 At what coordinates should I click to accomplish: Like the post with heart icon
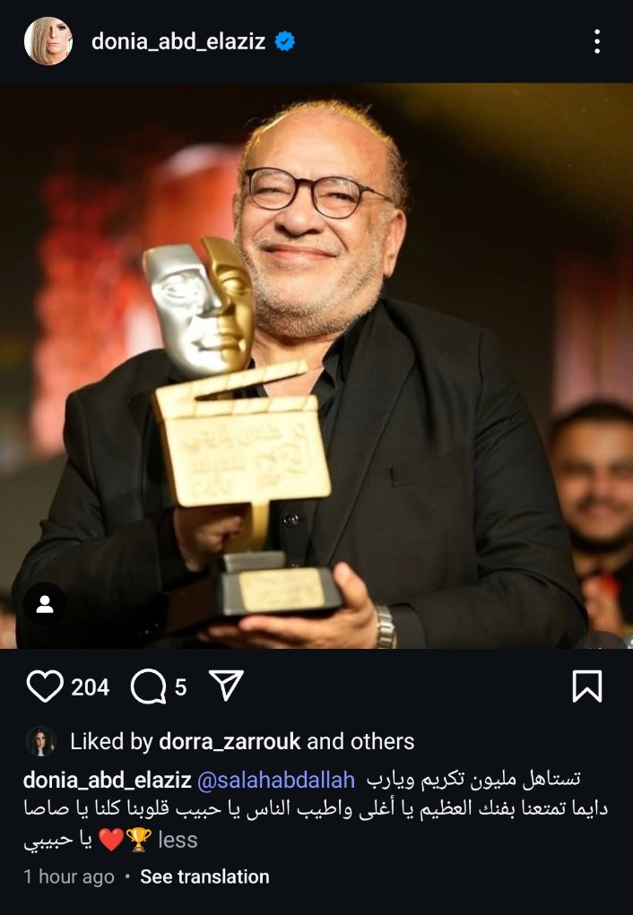[45, 686]
